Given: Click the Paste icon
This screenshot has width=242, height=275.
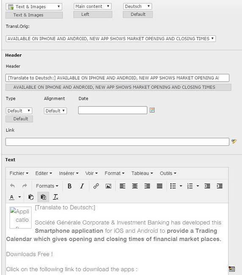Looking at the screenshot, I should [31, 197].
